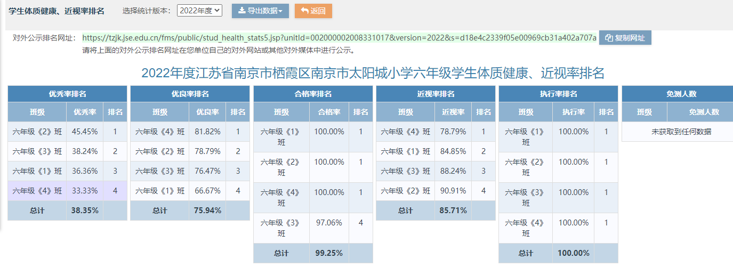Click the 36.36% excellent rate cell
This screenshot has height=267, width=733.
85,171
